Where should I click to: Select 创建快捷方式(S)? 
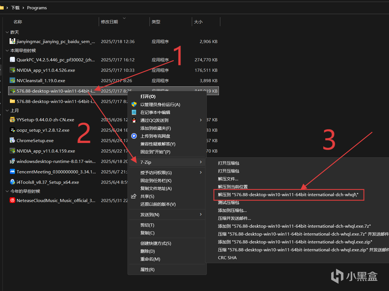(156, 243)
